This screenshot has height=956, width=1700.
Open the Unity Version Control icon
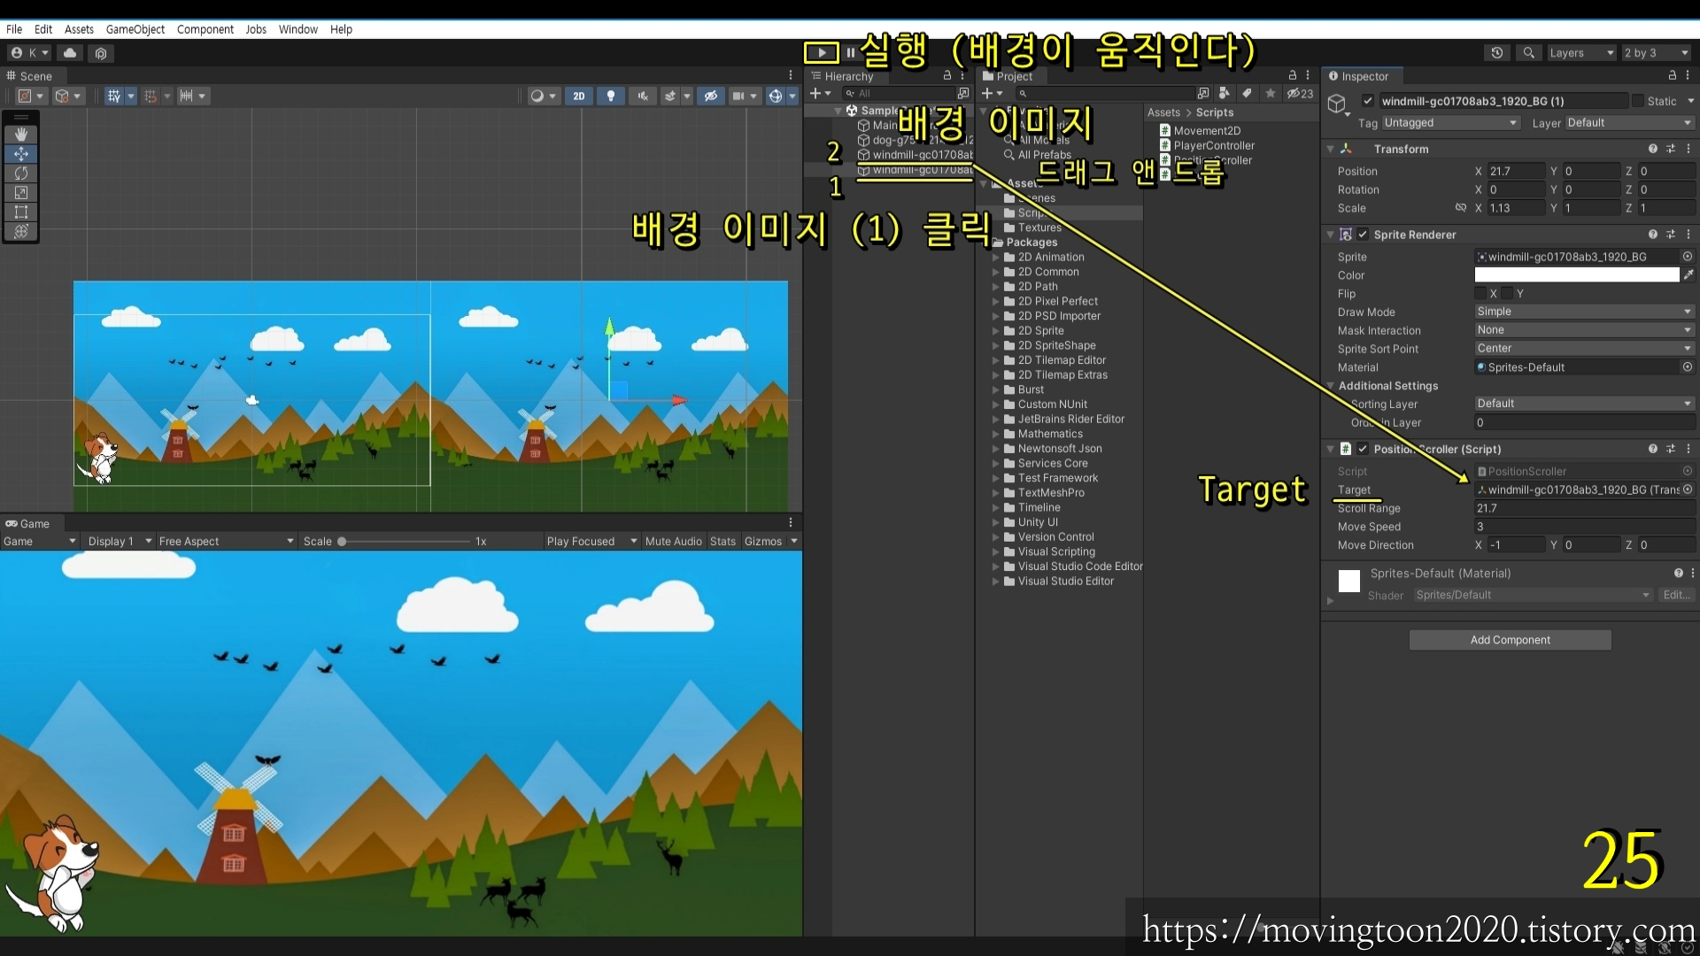click(x=101, y=53)
